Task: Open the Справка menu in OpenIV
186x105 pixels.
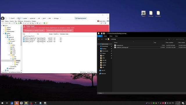Action: click(34, 21)
